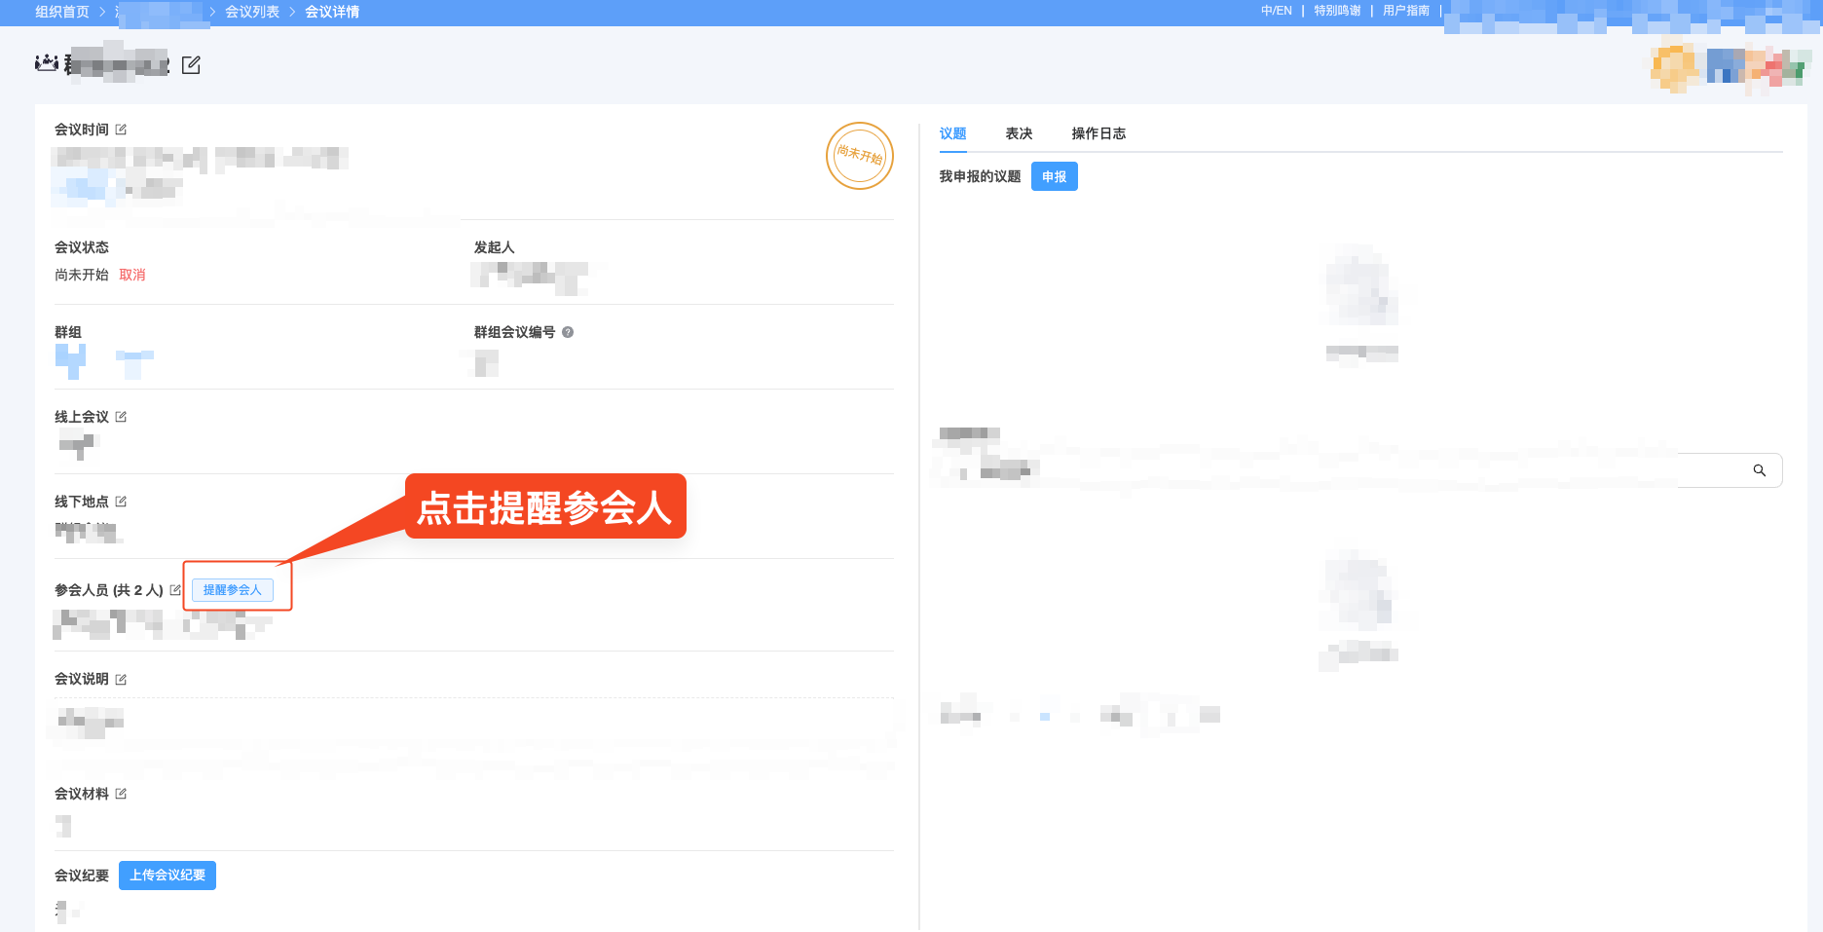Screen dimensions: 1823x932
Task: Click 取消 to cancel the meeting
Action: point(132,274)
